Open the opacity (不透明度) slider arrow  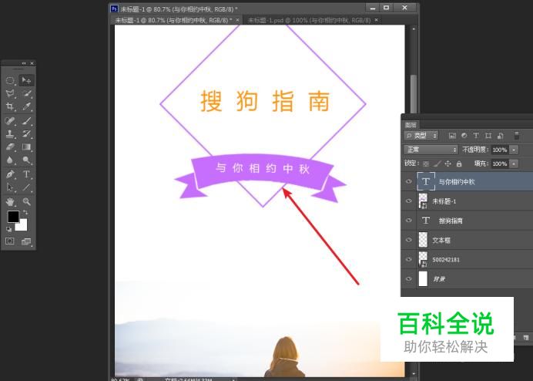(x=514, y=150)
